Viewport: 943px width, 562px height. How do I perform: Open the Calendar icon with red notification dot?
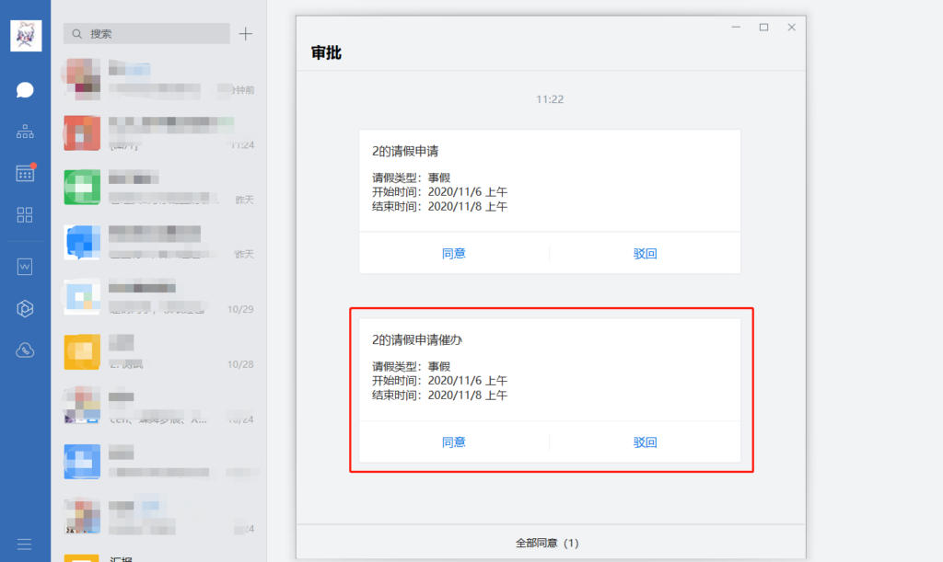[x=25, y=173]
